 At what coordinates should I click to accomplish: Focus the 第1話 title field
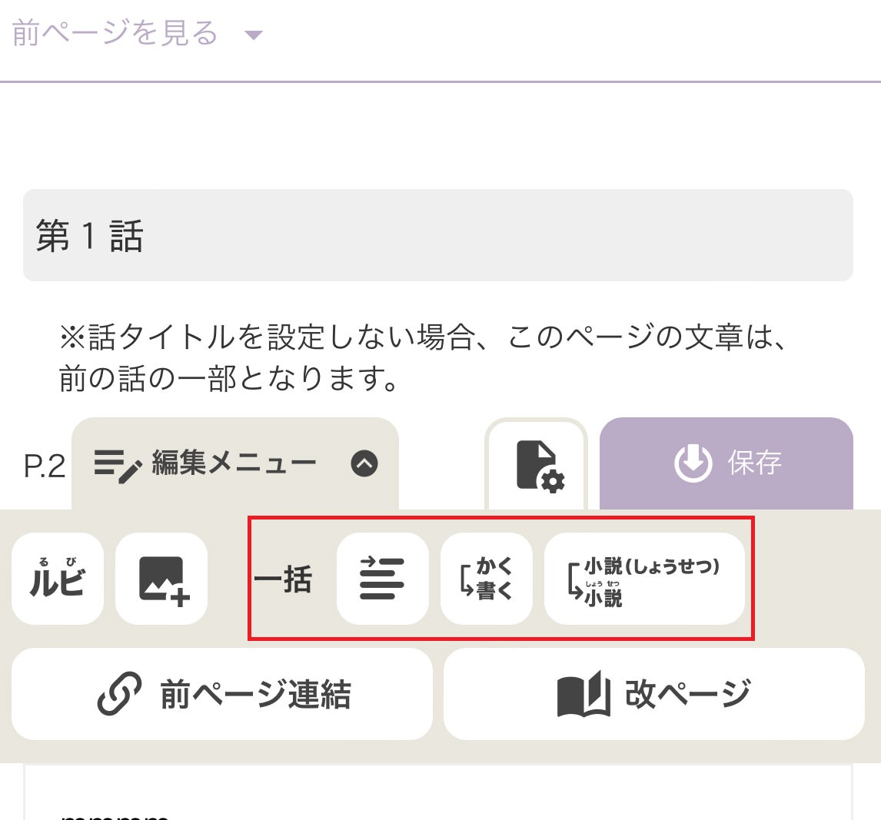point(437,235)
